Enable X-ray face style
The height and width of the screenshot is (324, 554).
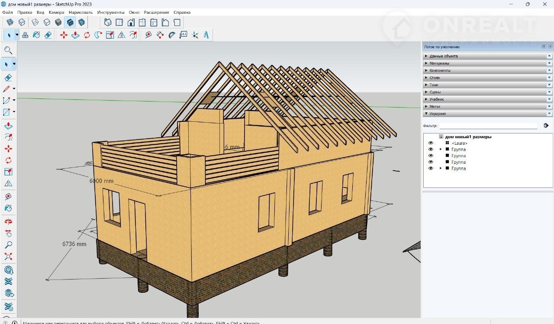(10, 22)
